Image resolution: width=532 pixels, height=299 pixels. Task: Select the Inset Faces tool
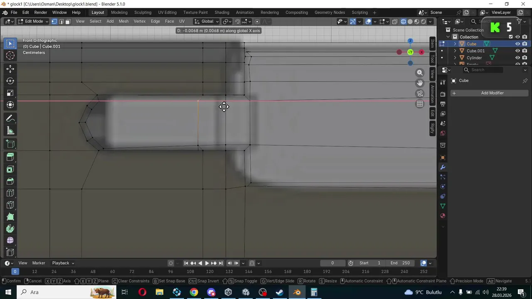[x=10, y=169]
